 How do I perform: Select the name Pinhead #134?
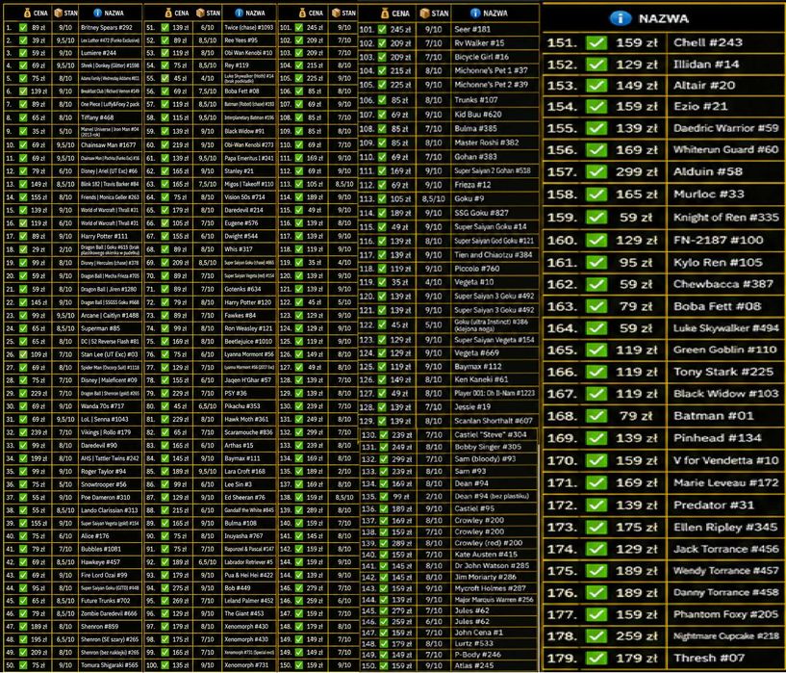[x=718, y=438]
